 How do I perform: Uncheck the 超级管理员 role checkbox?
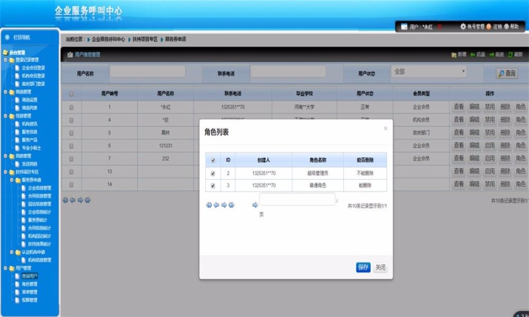tap(213, 174)
